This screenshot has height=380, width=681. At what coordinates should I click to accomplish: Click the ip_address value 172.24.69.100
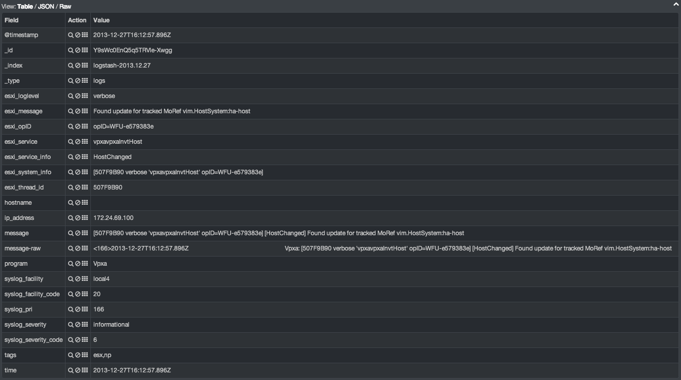(113, 218)
